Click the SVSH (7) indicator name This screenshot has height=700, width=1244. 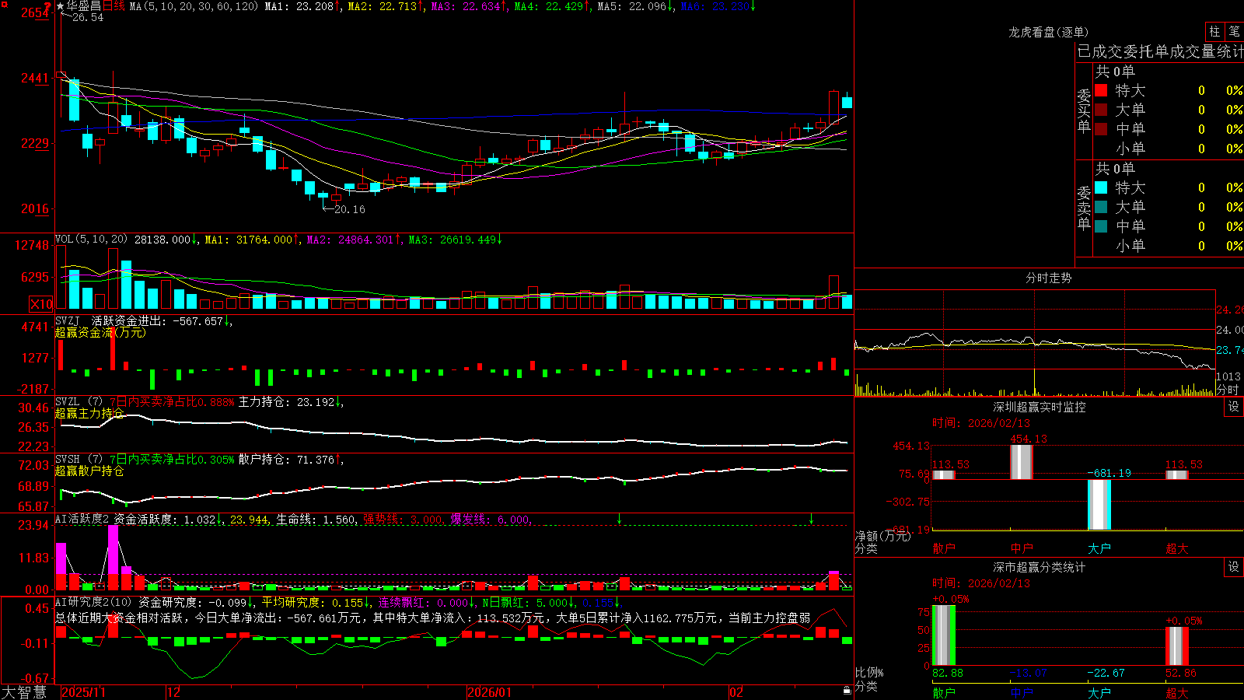(x=79, y=460)
